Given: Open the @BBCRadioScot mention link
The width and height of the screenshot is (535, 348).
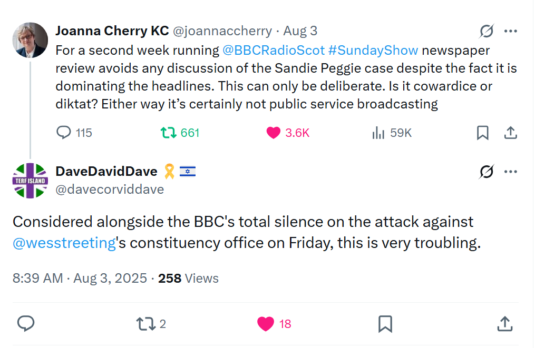Looking at the screenshot, I should 273,51.
